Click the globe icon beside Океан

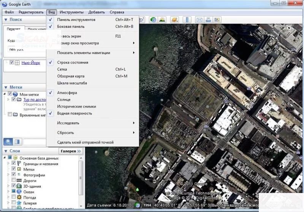(19, 191)
